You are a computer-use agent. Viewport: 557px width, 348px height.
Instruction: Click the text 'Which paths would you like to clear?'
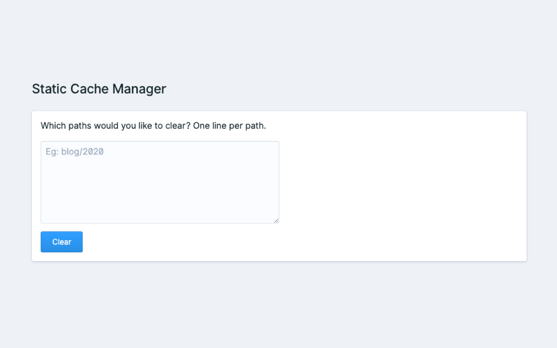(116, 126)
